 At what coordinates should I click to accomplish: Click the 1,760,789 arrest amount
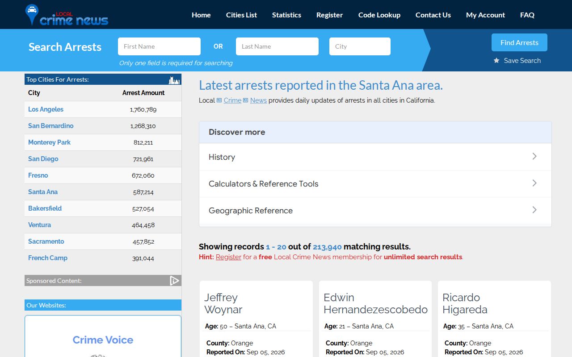coord(143,109)
